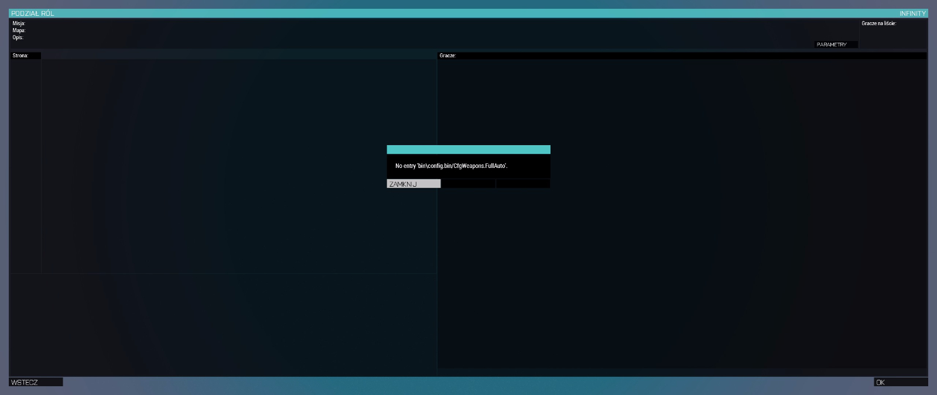The image size is (937, 395).
Task: Click the error dialog's teal title bar
Action: [468, 150]
